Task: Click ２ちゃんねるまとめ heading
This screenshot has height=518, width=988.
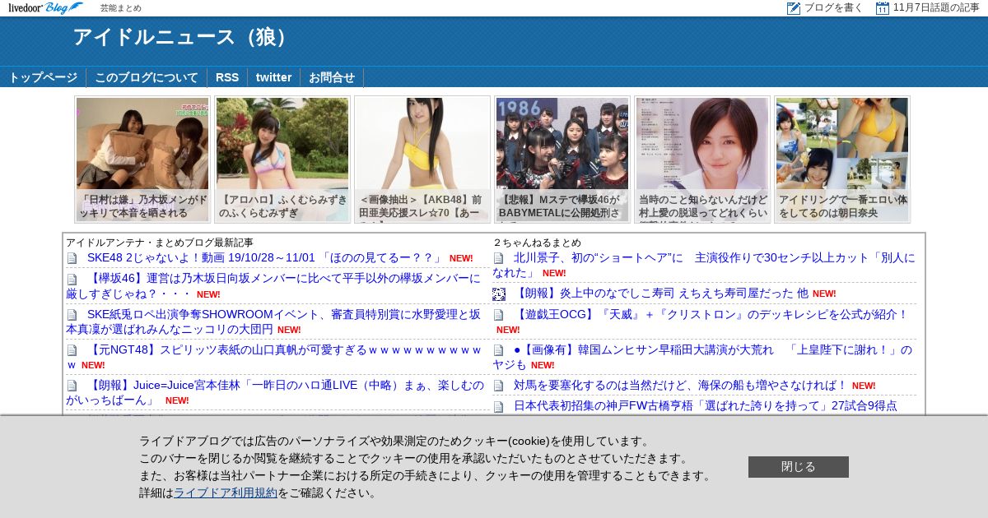Action: (537, 243)
